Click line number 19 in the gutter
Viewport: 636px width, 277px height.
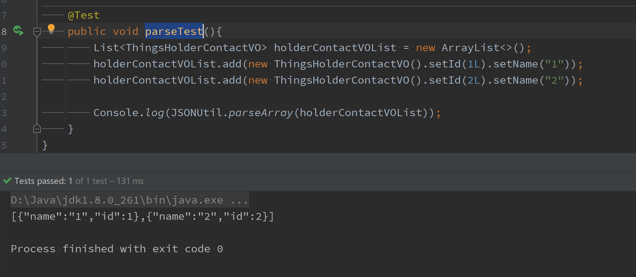[x=4, y=48]
